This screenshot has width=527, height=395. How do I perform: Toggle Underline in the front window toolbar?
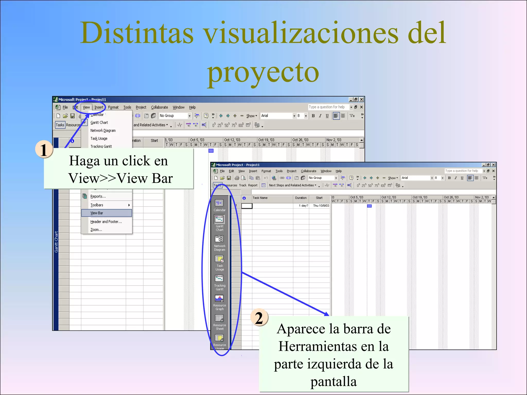[x=462, y=178]
